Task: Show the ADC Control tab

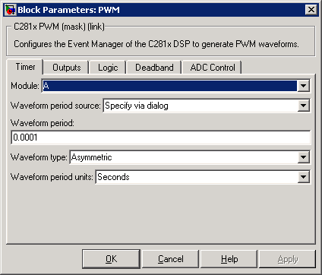Action: [213, 68]
